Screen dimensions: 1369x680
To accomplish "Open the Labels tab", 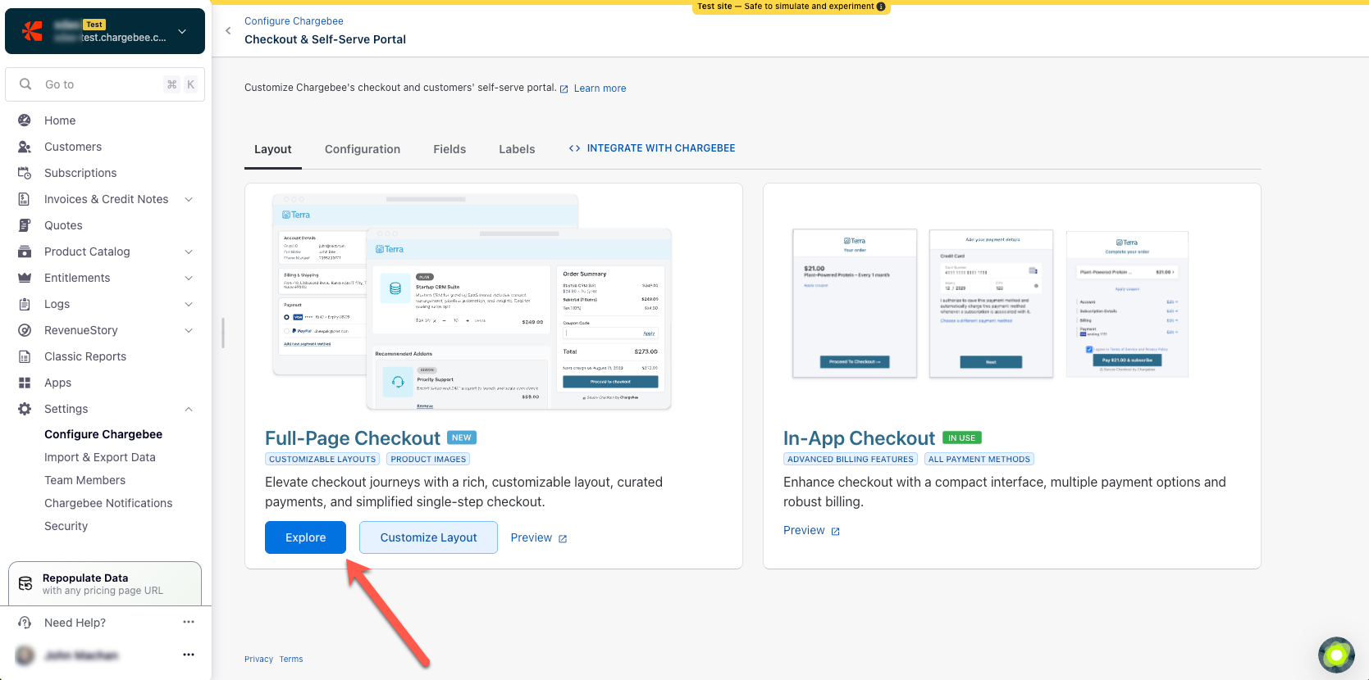I will (517, 149).
